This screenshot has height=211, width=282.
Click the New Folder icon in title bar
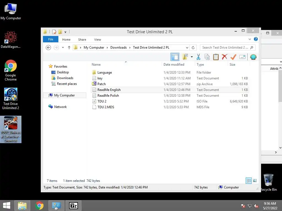point(60,32)
